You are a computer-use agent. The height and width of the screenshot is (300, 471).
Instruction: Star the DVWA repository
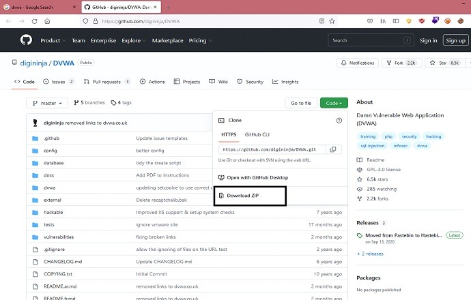[446, 63]
